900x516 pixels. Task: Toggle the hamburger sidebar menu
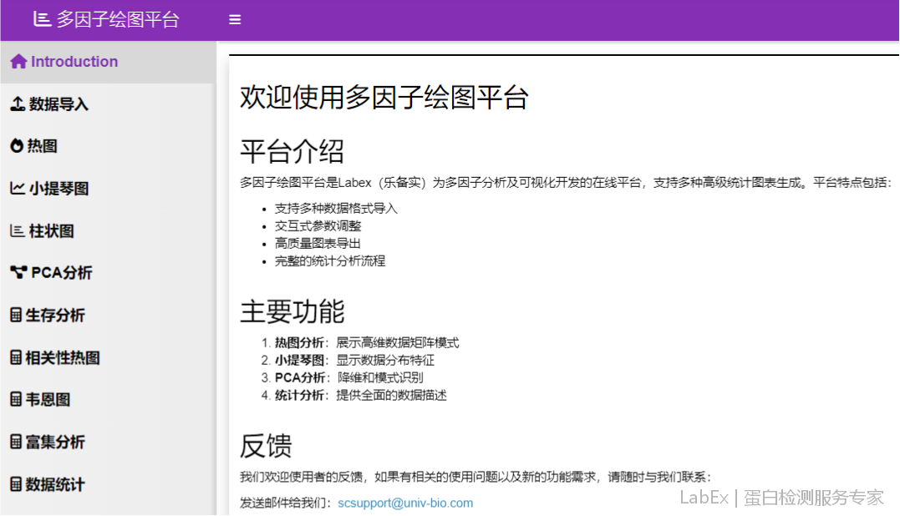pyautogui.click(x=235, y=19)
